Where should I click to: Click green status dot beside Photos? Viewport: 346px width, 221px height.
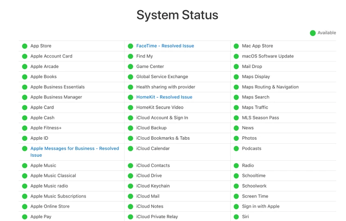pos(236,138)
